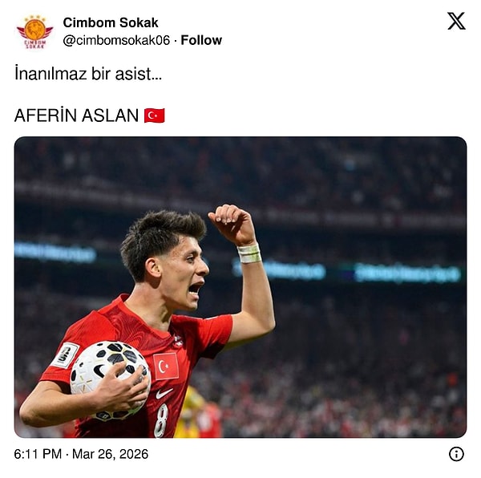The image size is (481, 478).
Task: Open the Cimbom Sokak display name link
Action: tap(111, 22)
